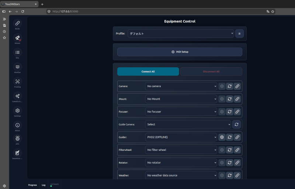The width and height of the screenshot is (295, 189).
Task: Switch to the Progress tab
Action: coord(32,185)
